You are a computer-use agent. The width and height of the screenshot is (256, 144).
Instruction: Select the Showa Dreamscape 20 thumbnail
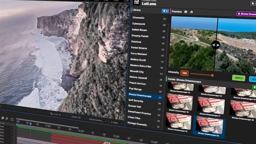(x=209, y=125)
